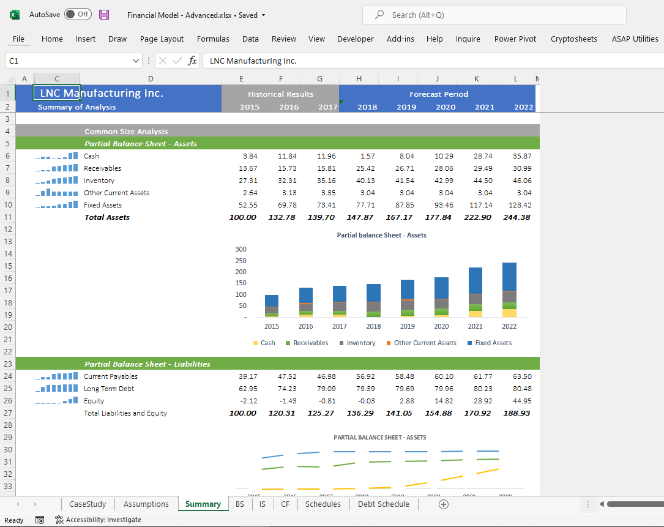Image resolution: width=664 pixels, height=527 pixels.
Task: Select row 11 header
Action: pos(7,217)
